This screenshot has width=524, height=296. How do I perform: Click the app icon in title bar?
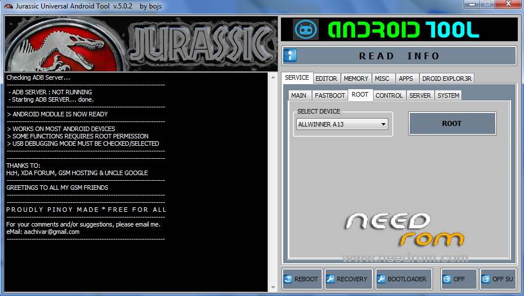[x=7, y=6]
